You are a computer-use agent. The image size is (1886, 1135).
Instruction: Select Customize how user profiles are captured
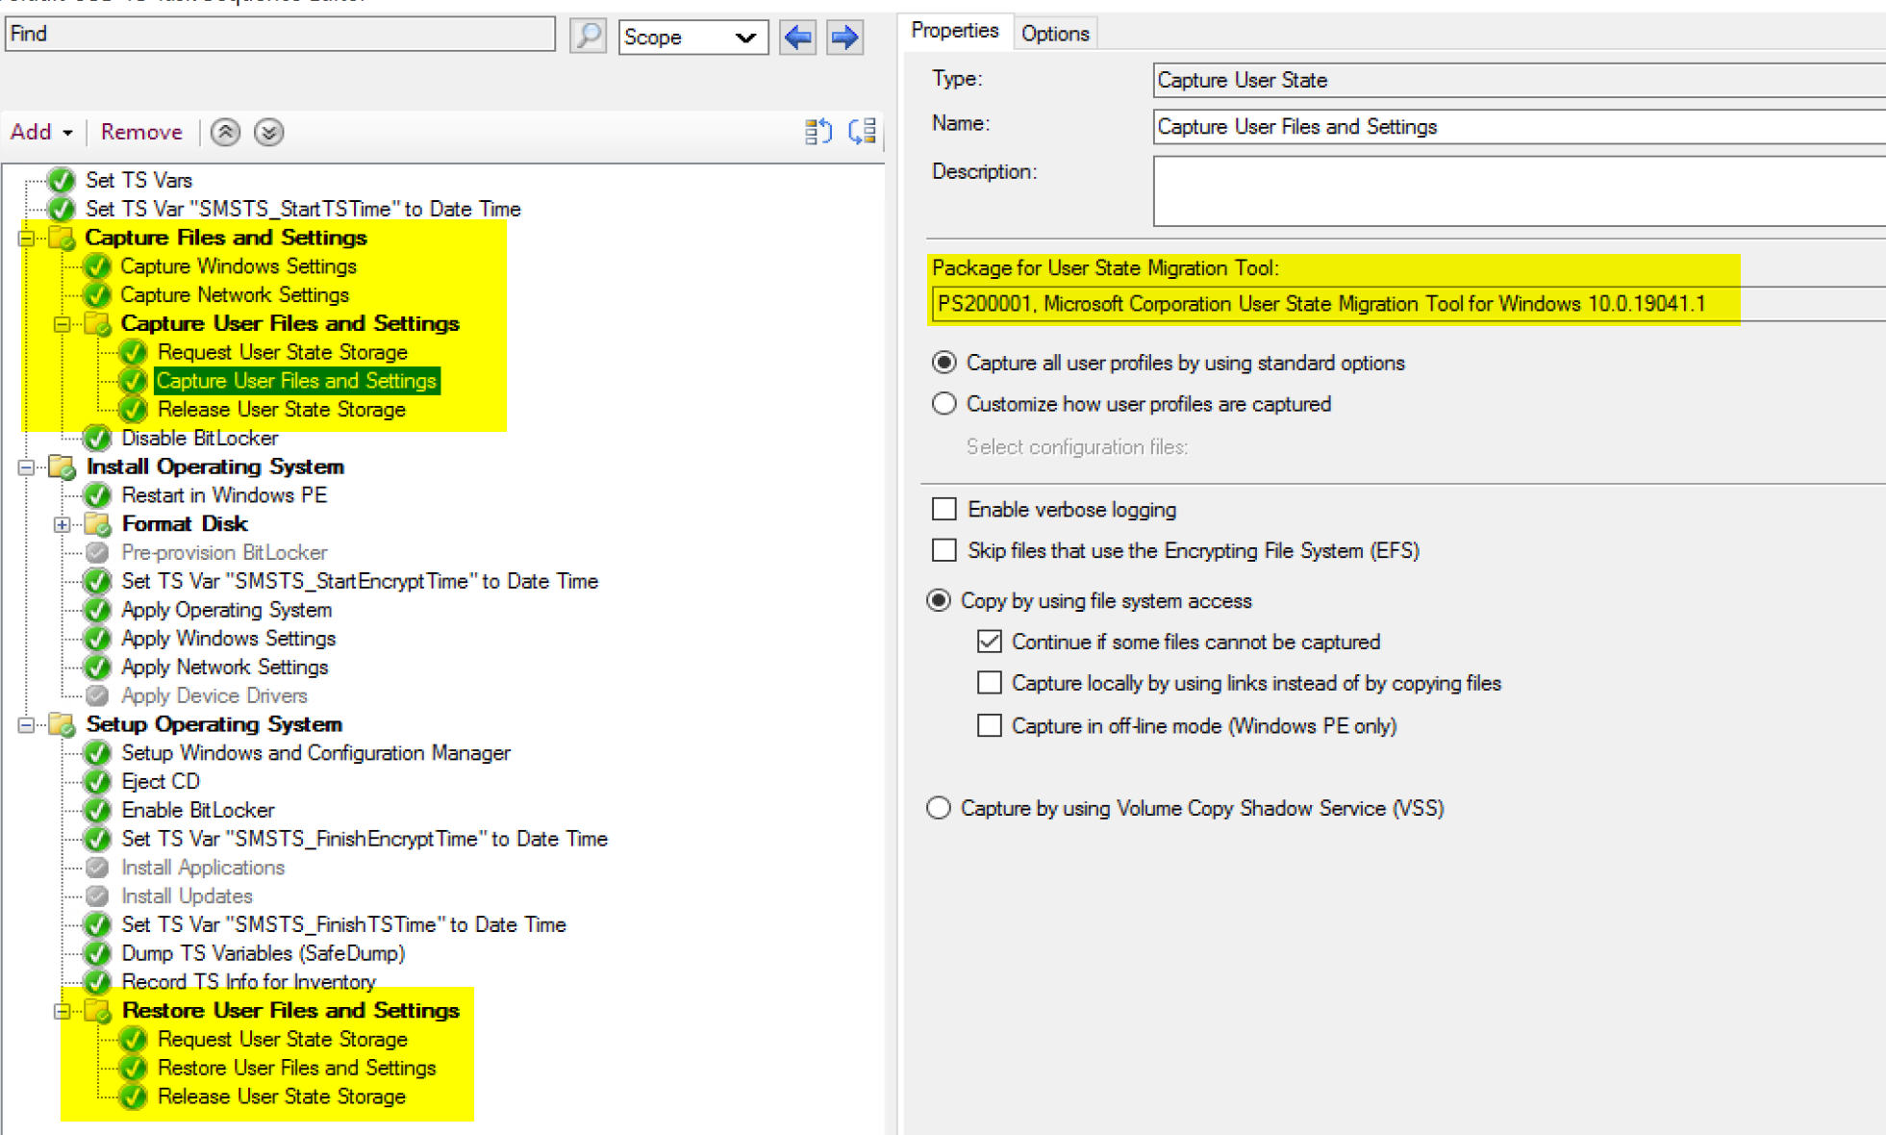pos(944,404)
